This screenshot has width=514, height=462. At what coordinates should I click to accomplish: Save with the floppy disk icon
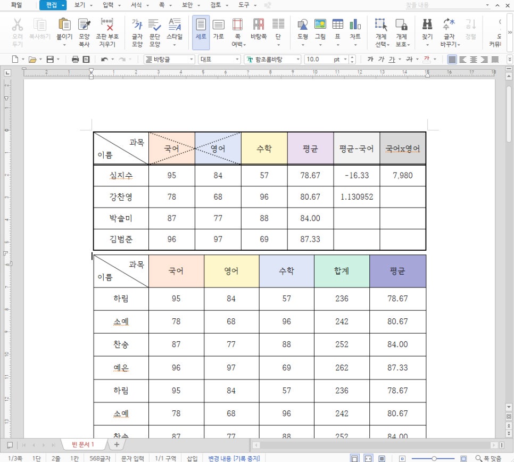click(50, 60)
